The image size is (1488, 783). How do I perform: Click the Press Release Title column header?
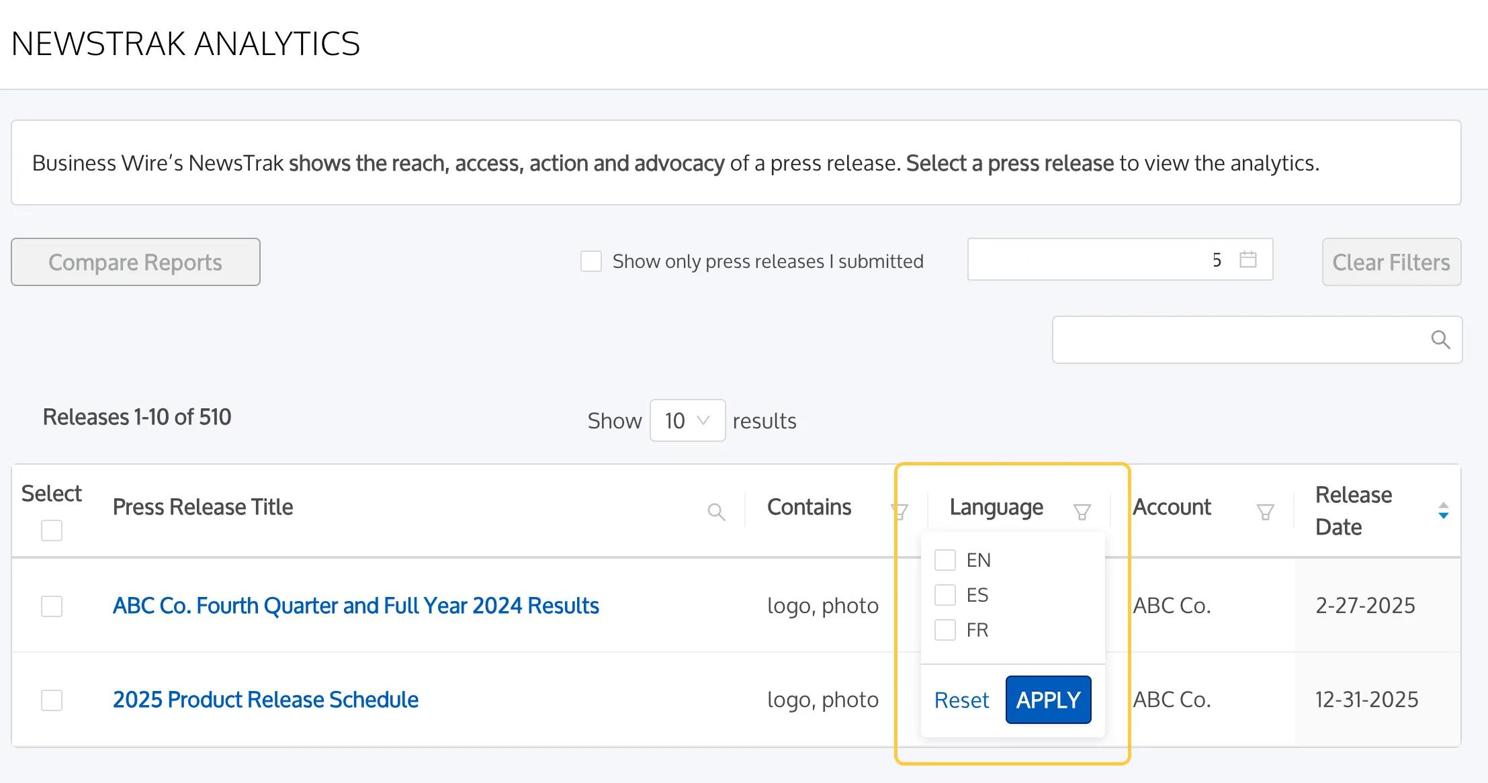coord(203,507)
